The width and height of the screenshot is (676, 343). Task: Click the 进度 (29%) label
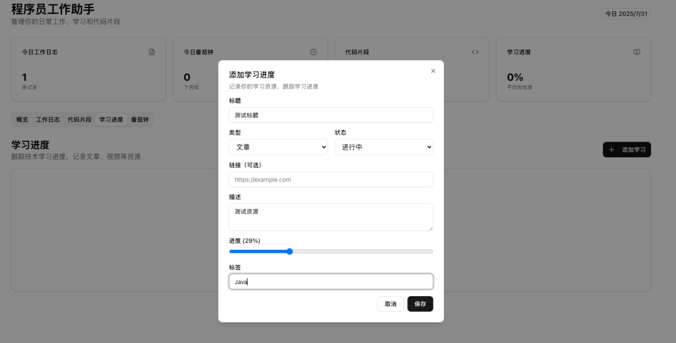245,241
